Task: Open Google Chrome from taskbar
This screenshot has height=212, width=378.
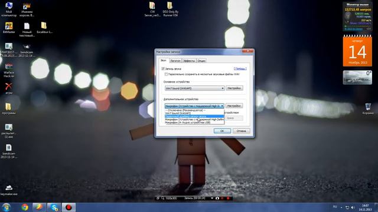Action: (x=25, y=207)
